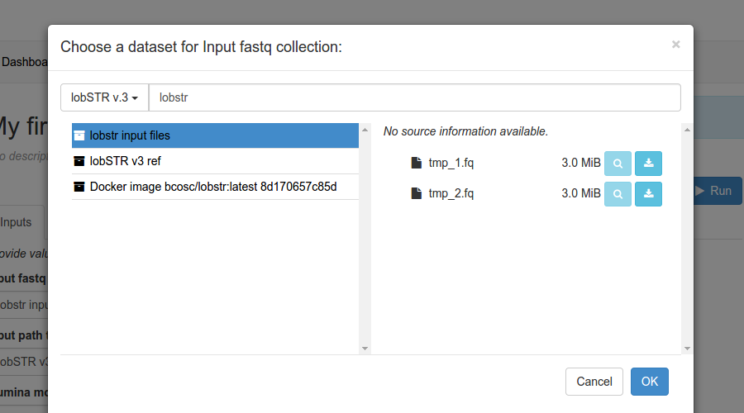
Task: Download the tmp_1.fq file
Action: [x=648, y=164]
